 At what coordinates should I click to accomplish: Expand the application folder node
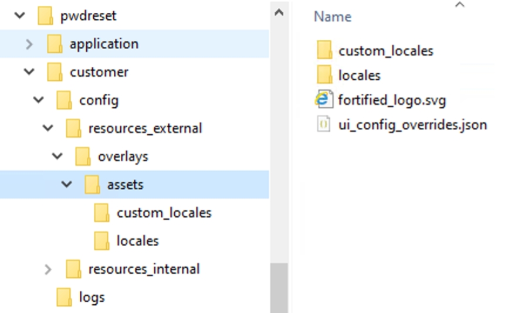[29, 44]
